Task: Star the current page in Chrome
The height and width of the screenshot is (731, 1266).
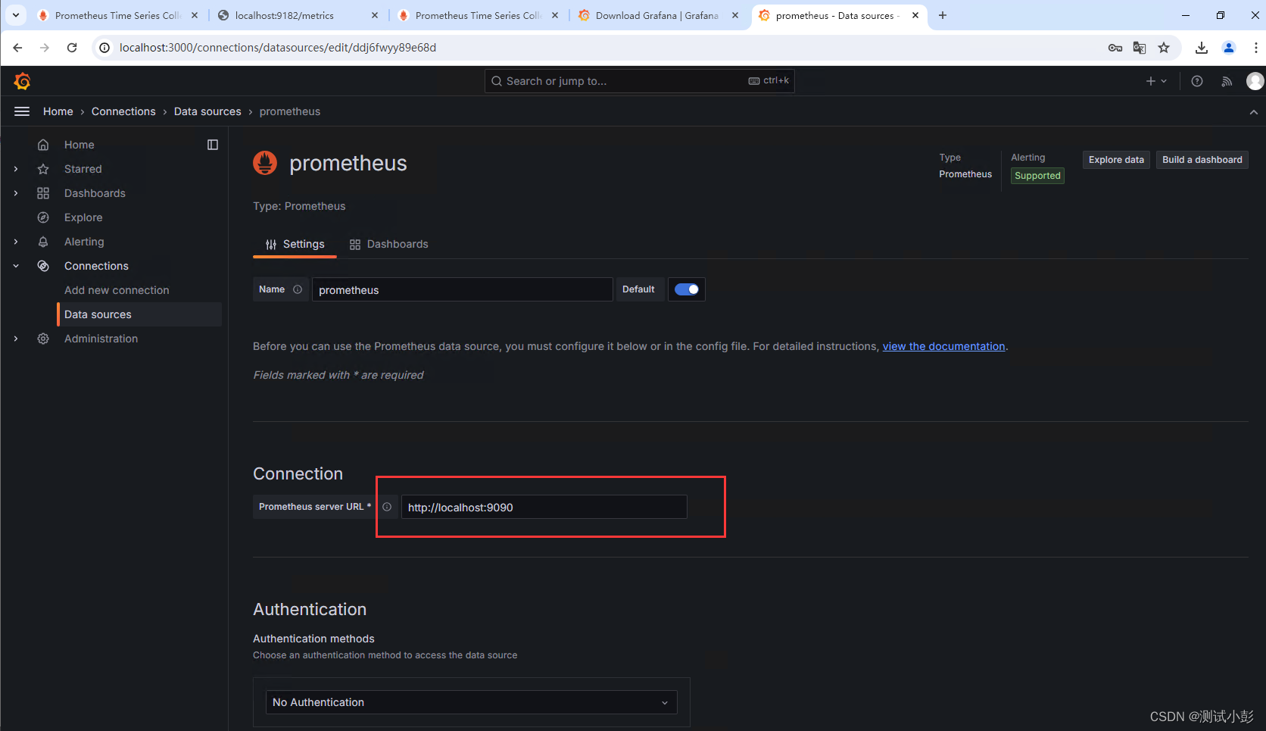Action: [x=1165, y=47]
